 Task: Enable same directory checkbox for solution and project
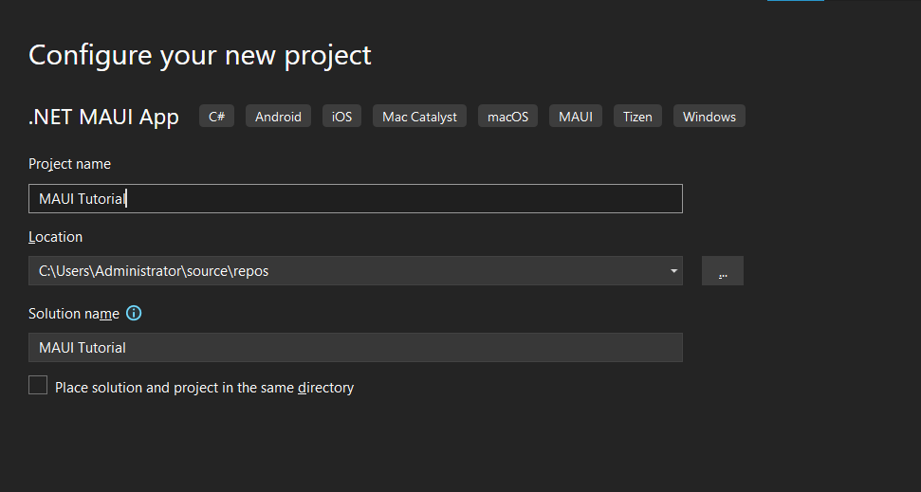click(38, 386)
